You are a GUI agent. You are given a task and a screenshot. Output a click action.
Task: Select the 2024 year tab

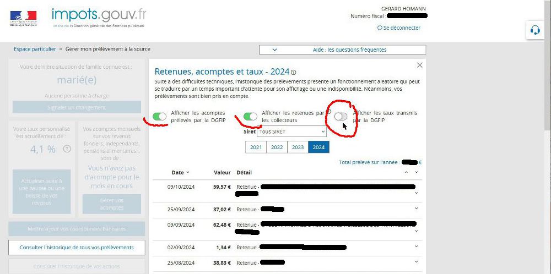[x=318, y=147]
